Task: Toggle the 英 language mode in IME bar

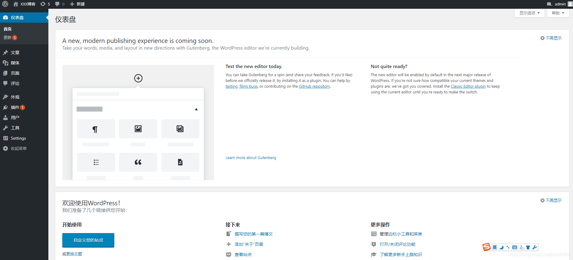Action: (495, 247)
